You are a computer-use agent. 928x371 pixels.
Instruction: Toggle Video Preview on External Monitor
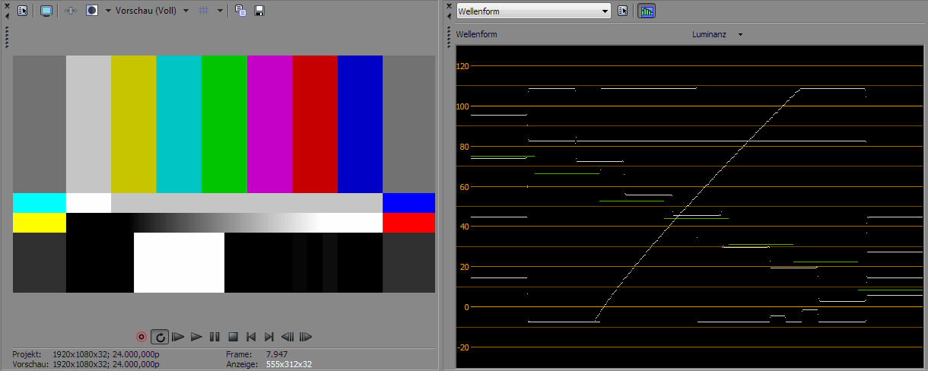46,11
